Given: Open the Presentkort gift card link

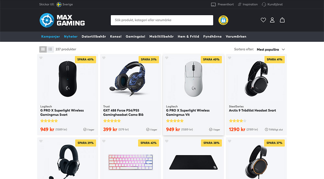Looking at the screenshot, I should 222,4.
